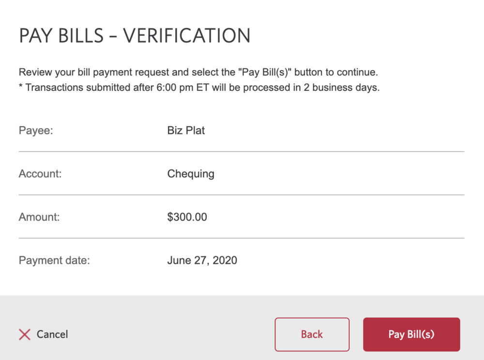The width and height of the screenshot is (484, 360).
Task: Click the divider line below the Account row
Action: coord(242,195)
